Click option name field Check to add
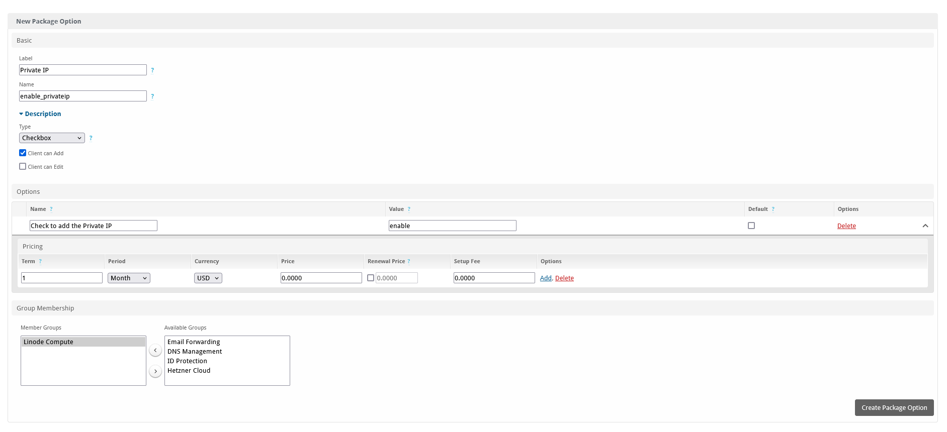This screenshot has height=432, width=947. tap(94, 226)
